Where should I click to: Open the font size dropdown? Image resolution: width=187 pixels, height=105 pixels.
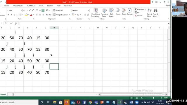pyautogui.click(x=27, y=10)
